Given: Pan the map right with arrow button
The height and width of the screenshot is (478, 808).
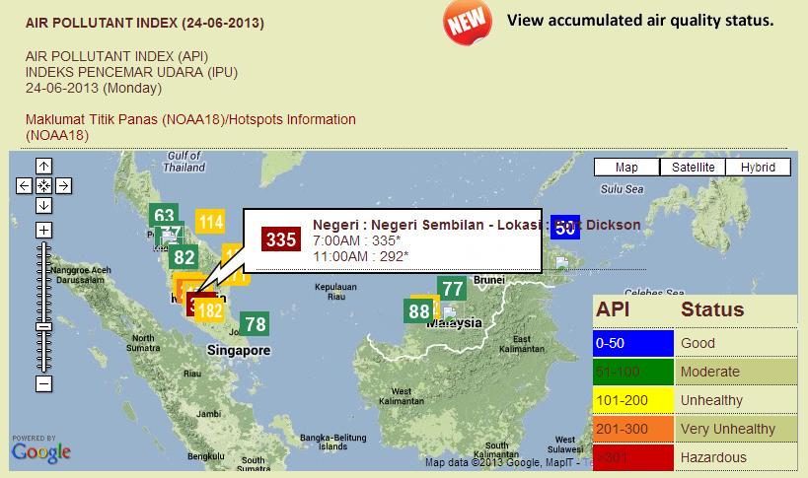Looking at the screenshot, I should pos(63,185).
